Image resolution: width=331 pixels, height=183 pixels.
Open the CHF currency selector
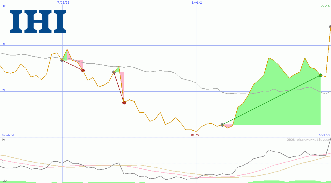tap(3, 6)
